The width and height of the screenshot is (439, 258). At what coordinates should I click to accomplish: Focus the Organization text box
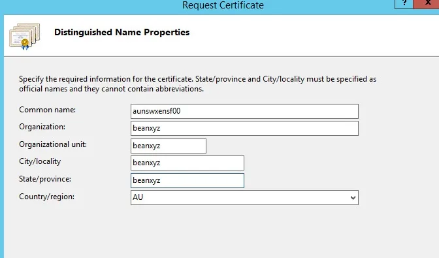[x=244, y=128]
